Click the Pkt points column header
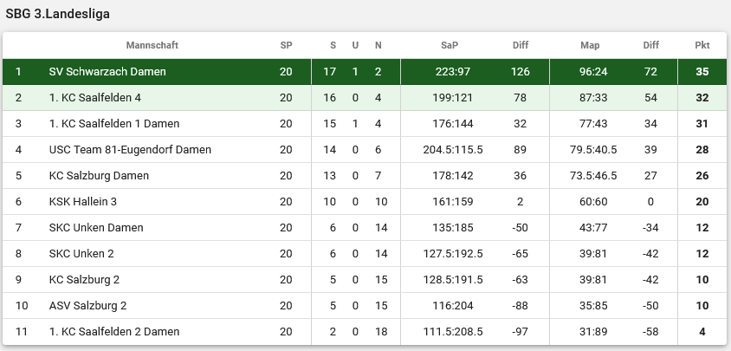The height and width of the screenshot is (351, 731). click(x=702, y=45)
